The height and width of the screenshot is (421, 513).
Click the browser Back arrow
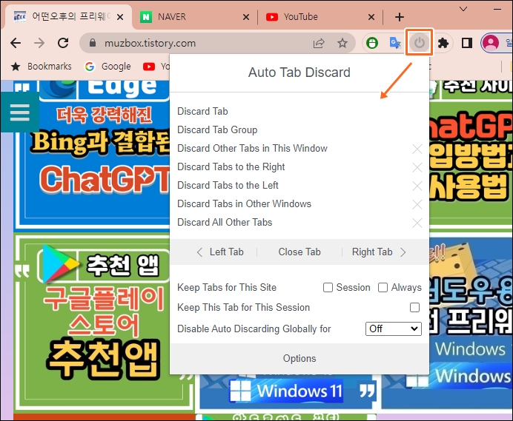[16, 43]
